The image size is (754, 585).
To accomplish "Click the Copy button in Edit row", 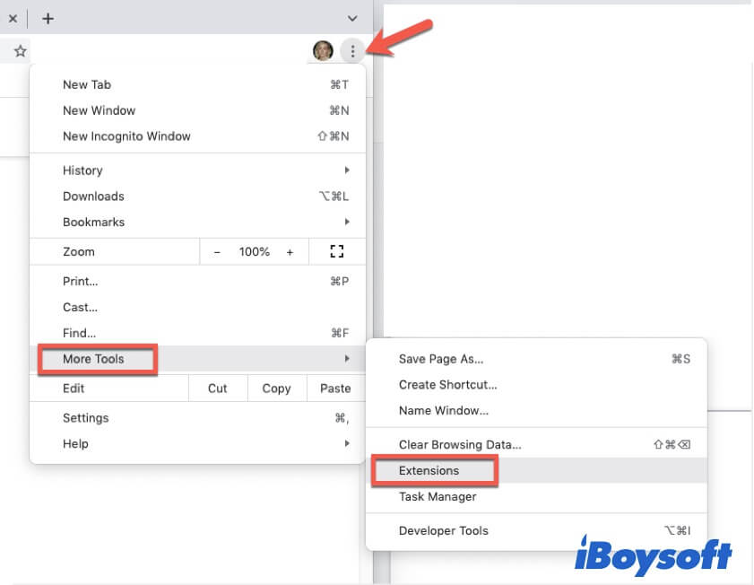I will 276,389.
